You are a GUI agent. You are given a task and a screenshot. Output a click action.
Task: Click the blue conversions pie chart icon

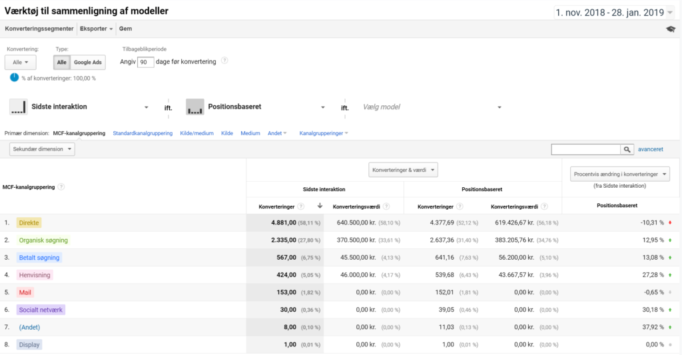click(x=15, y=77)
